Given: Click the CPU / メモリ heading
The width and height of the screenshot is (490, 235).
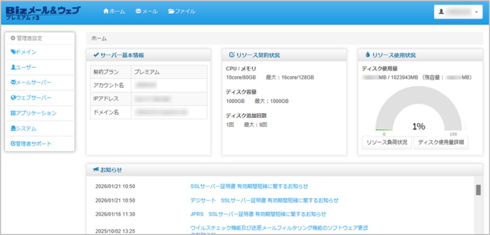Looking at the screenshot, I should (241, 69).
